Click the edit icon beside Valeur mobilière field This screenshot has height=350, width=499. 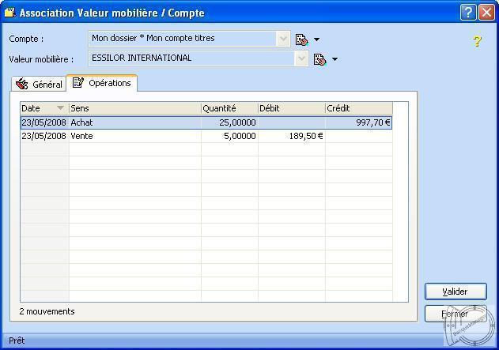coord(319,59)
